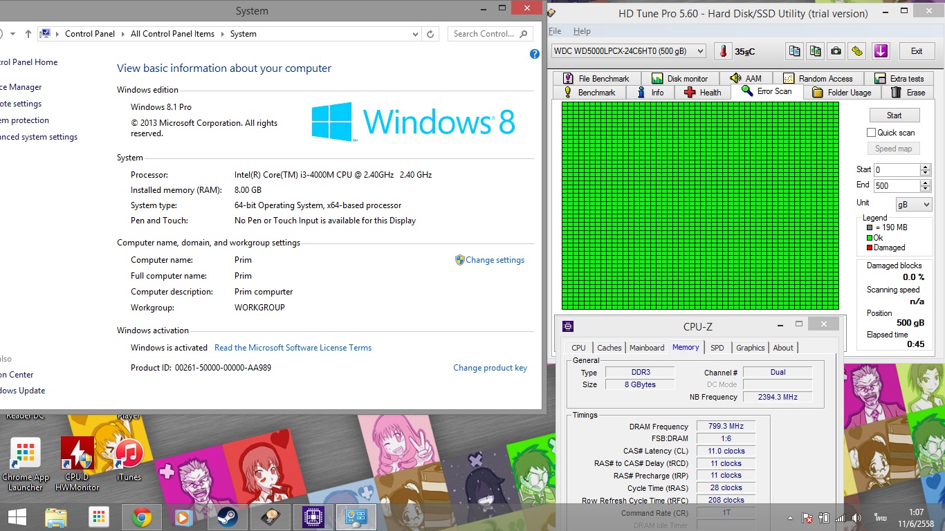
Task: Click the battery power icon in tray
Action: [x=824, y=518]
